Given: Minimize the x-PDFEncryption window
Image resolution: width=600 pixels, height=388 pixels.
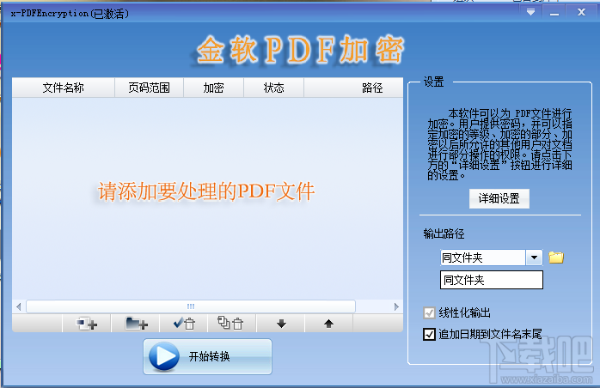Looking at the screenshot, I should click(x=554, y=13).
